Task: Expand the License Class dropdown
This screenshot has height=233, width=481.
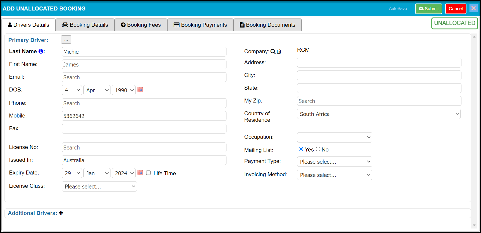Action: 99,186
